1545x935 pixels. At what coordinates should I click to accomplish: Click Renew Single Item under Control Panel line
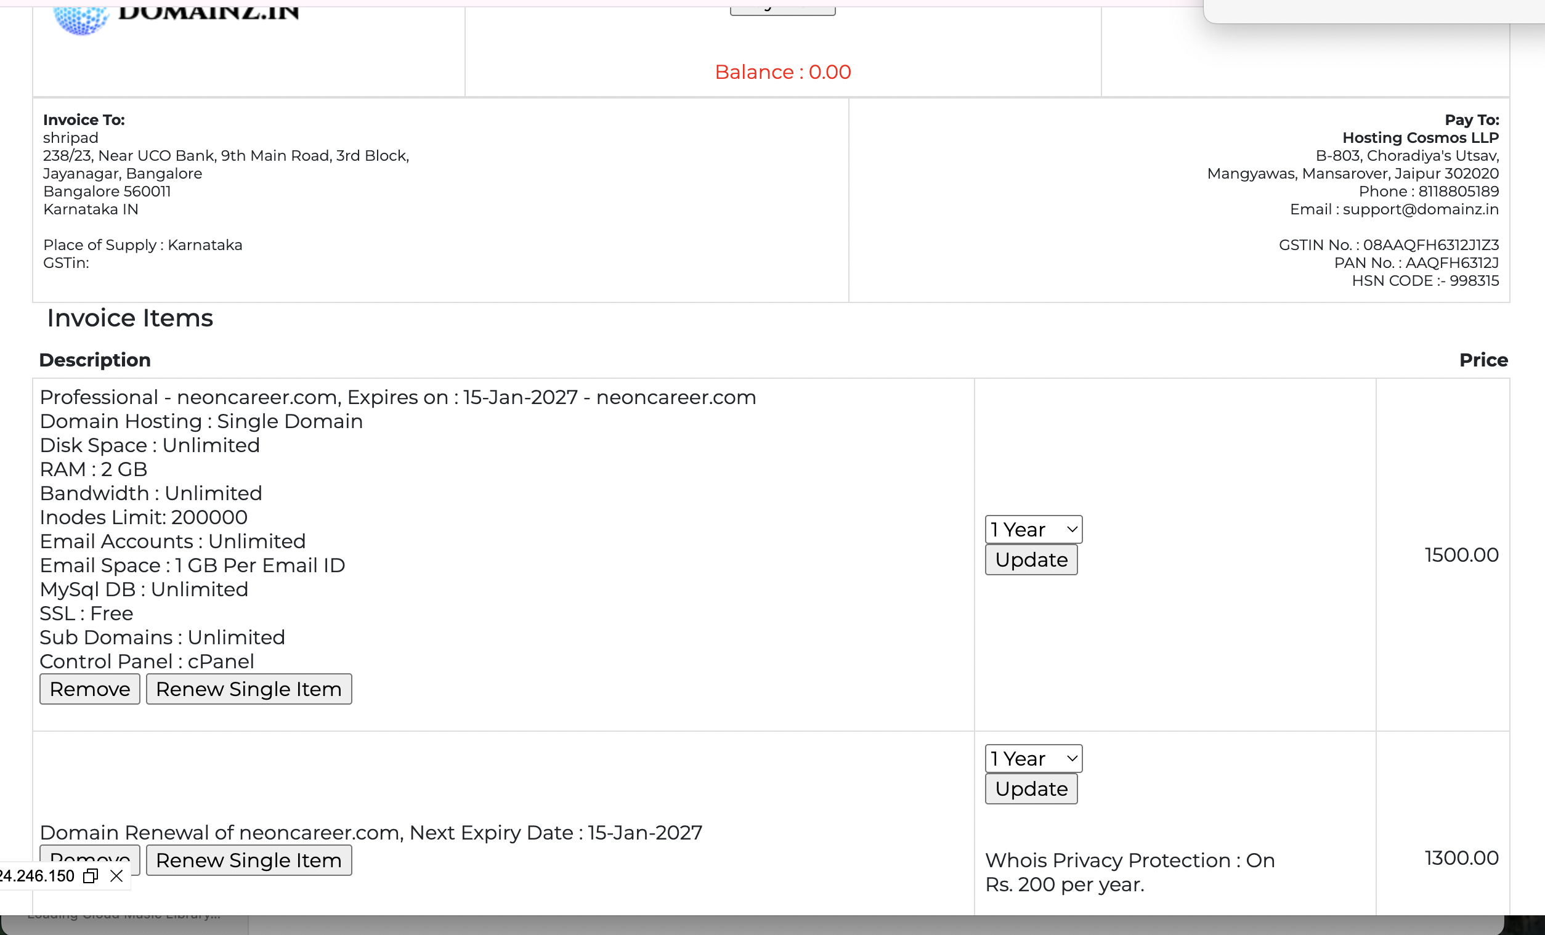tap(249, 689)
